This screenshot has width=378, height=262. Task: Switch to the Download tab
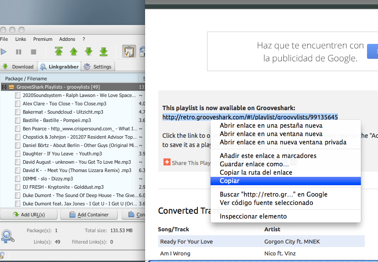18,67
